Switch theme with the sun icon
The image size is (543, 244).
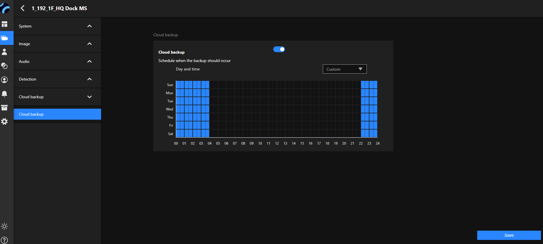(x=5, y=226)
